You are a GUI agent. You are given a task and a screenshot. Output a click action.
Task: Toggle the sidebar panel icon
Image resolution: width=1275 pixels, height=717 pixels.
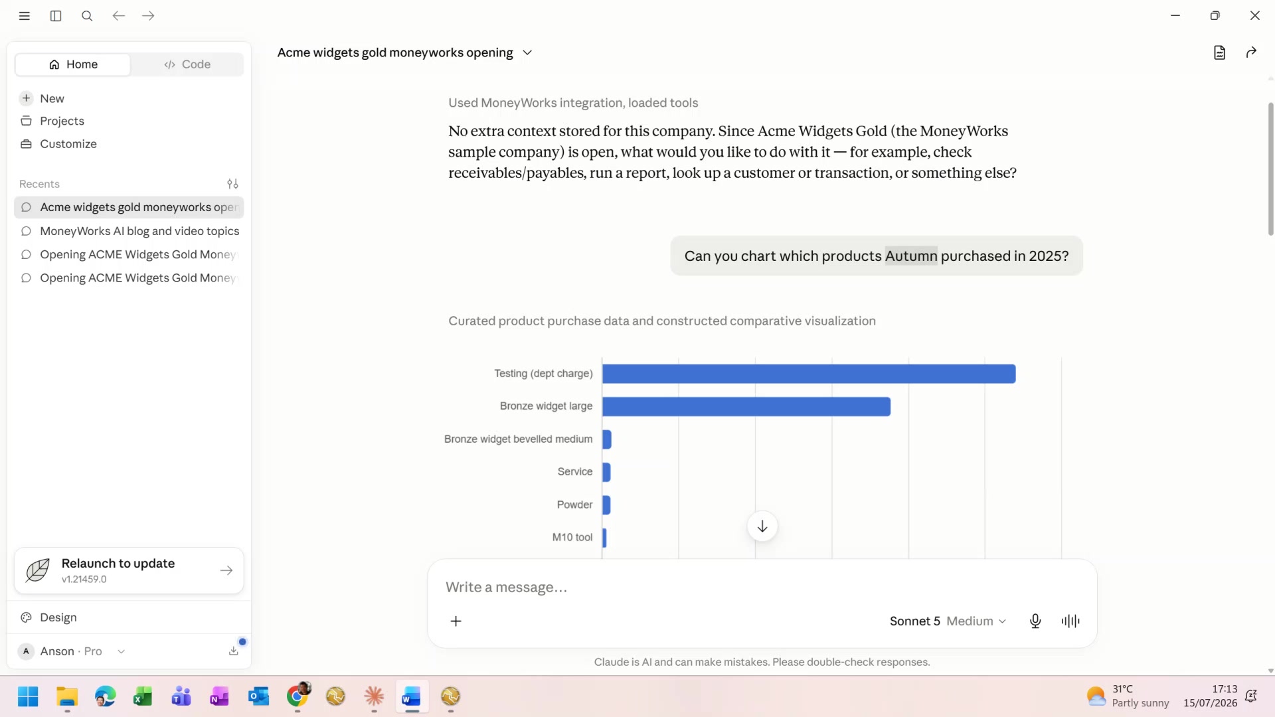(56, 16)
